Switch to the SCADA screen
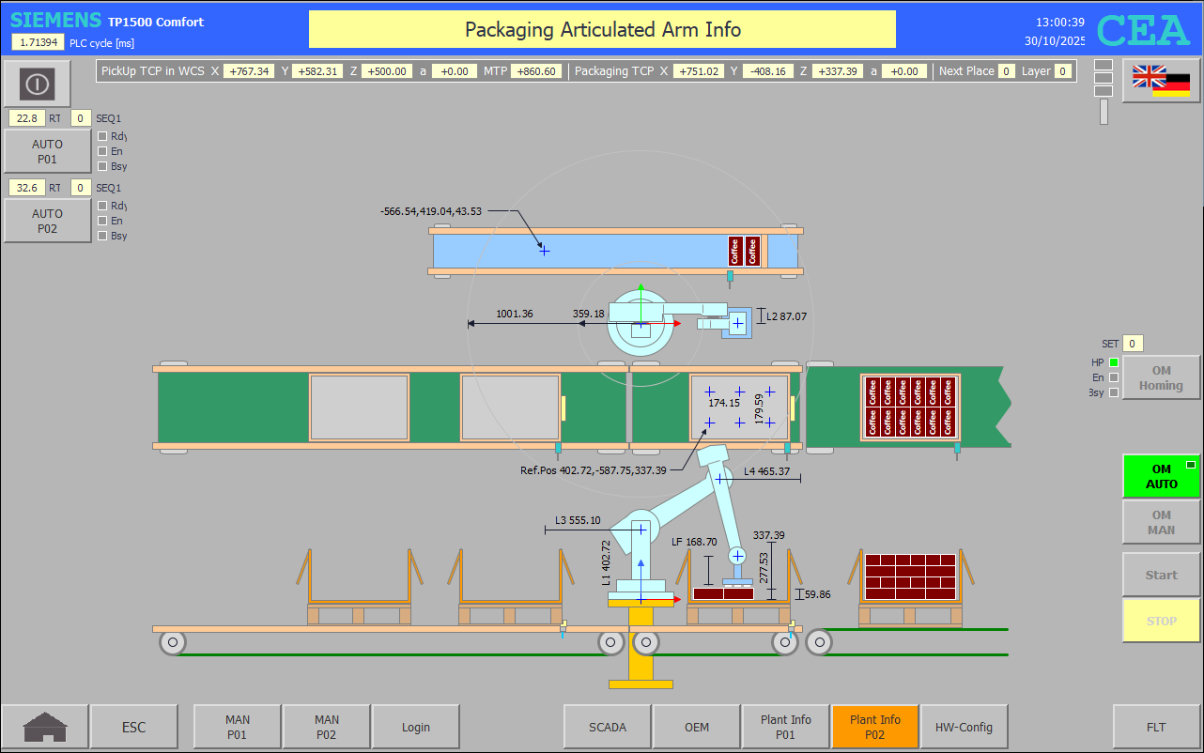The image size is (1204, 753). (607, 727)
